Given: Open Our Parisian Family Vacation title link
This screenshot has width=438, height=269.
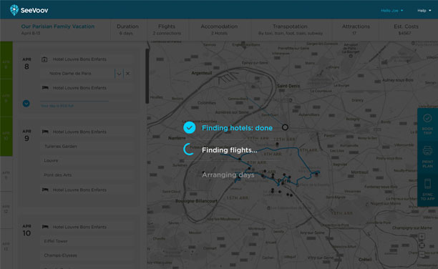Looking at the screenshot, I should click(58, 26).
